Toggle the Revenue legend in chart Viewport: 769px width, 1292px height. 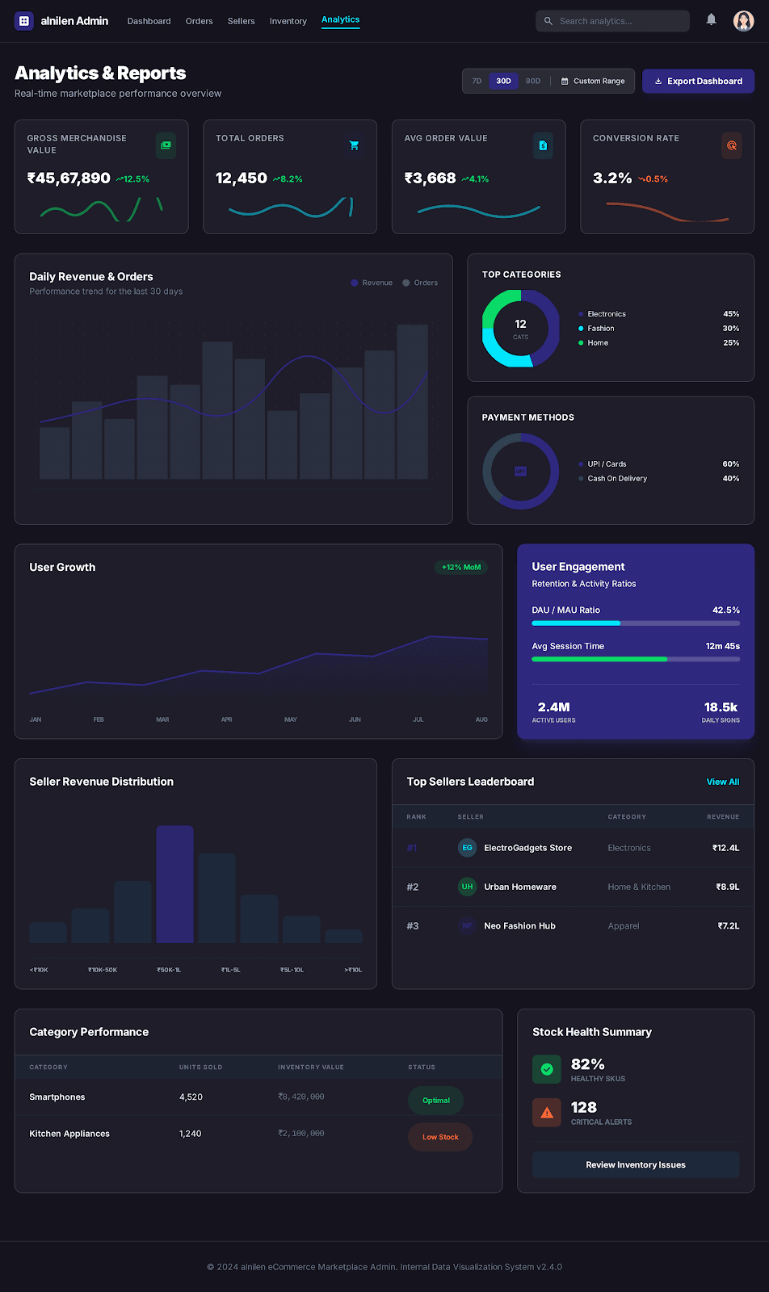point(372,283)
